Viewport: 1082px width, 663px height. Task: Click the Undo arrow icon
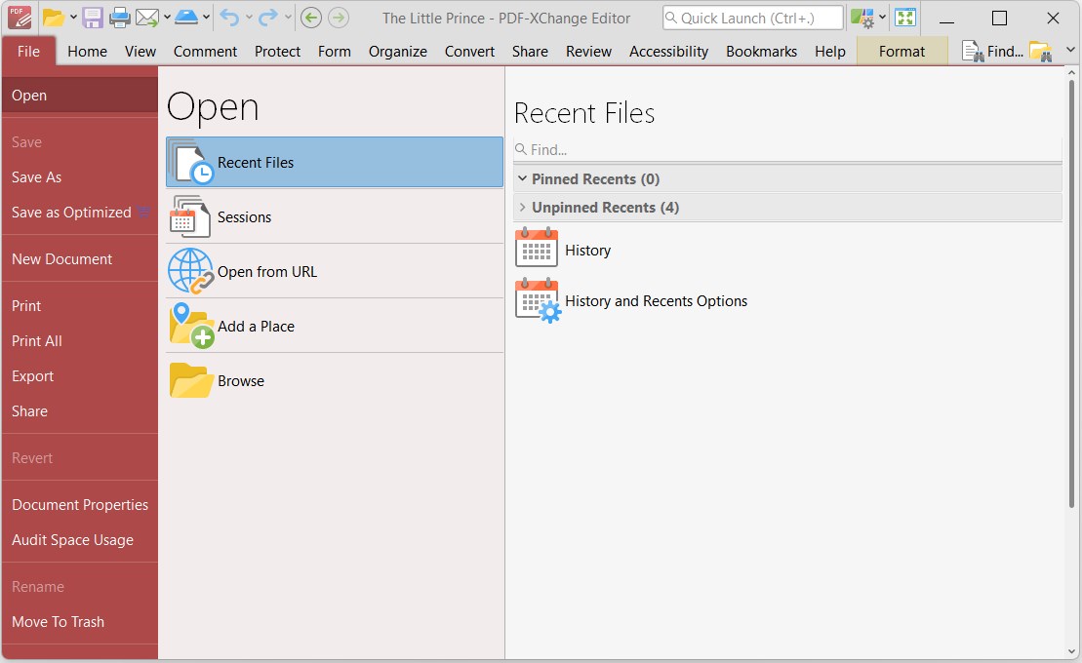pos(229,18)
